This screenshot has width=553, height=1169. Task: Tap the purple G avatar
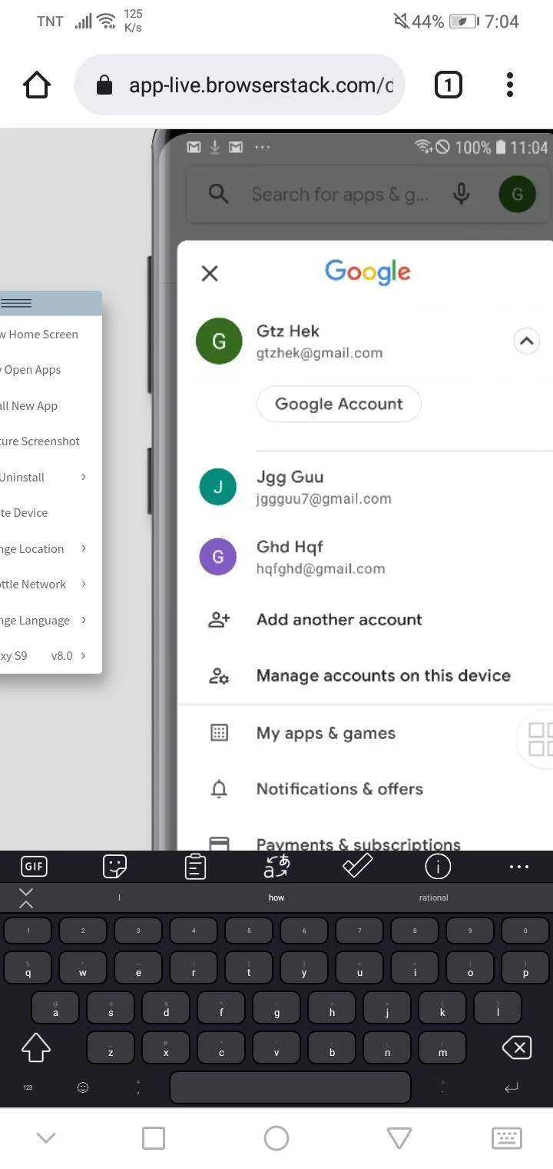tap(218, 557)
